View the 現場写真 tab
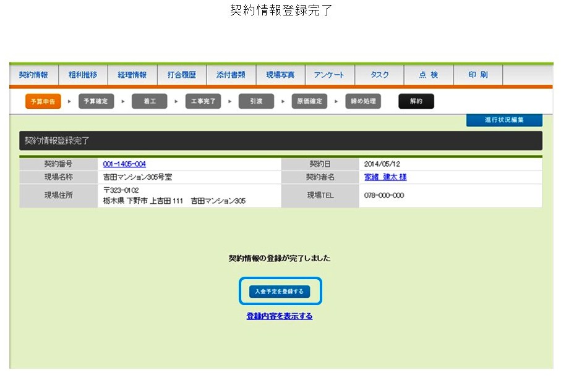Screen dimensions: 561x378 coord(280,75)
